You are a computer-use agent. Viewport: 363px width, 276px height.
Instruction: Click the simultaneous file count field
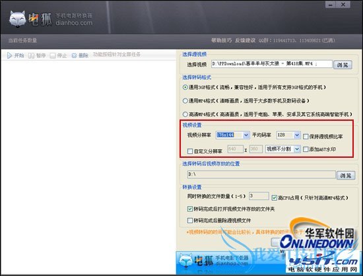259,196
